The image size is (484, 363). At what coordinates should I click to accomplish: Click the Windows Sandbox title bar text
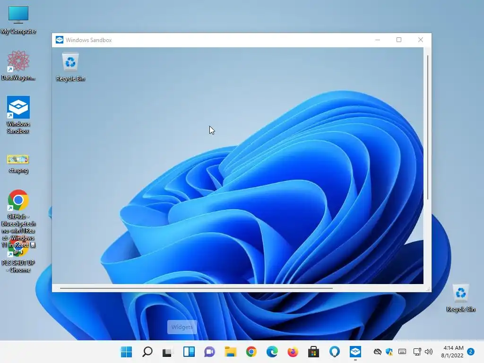pos(88,40)
